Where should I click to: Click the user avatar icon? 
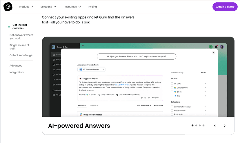pyautogui.click(x=222, y=47)
